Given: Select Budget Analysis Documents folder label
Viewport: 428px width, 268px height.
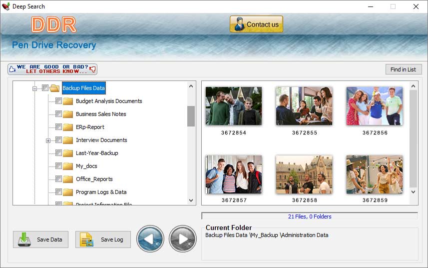Looking at the screenshot, I should click(x=109, y=101).
